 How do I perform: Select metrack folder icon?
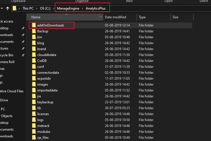[34, 126]
